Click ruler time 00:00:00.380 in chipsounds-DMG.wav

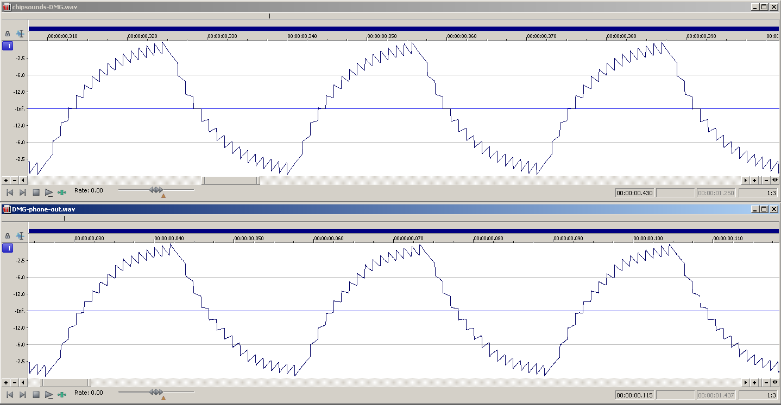click(622, 36)
